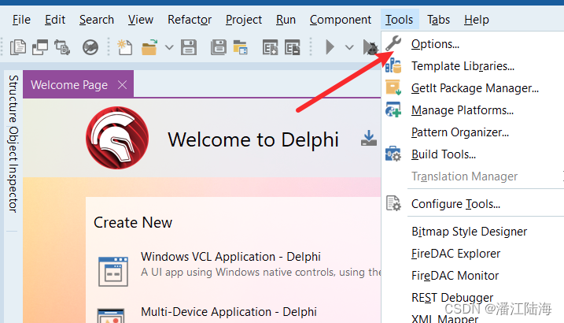Click the Remove File from Project icon
Image resolution: width=564 pixels, height=323 pixels.
pos(293,47)
